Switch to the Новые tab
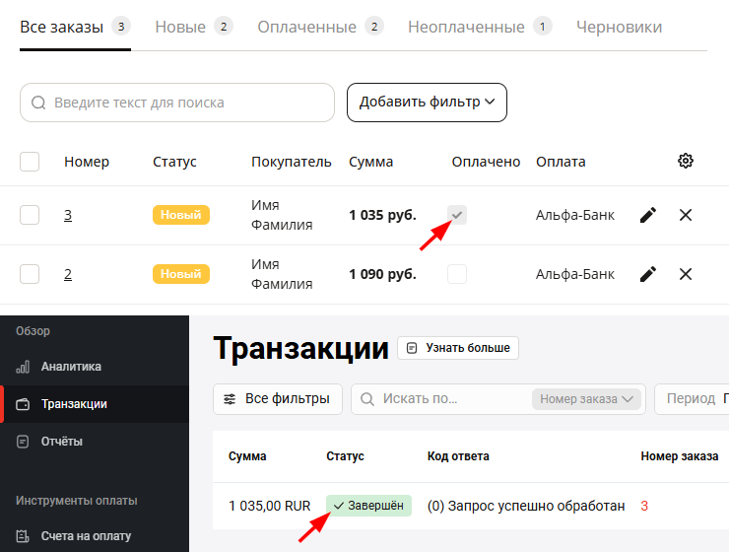Viewport: 729px width, 552px height. point(194,27)
